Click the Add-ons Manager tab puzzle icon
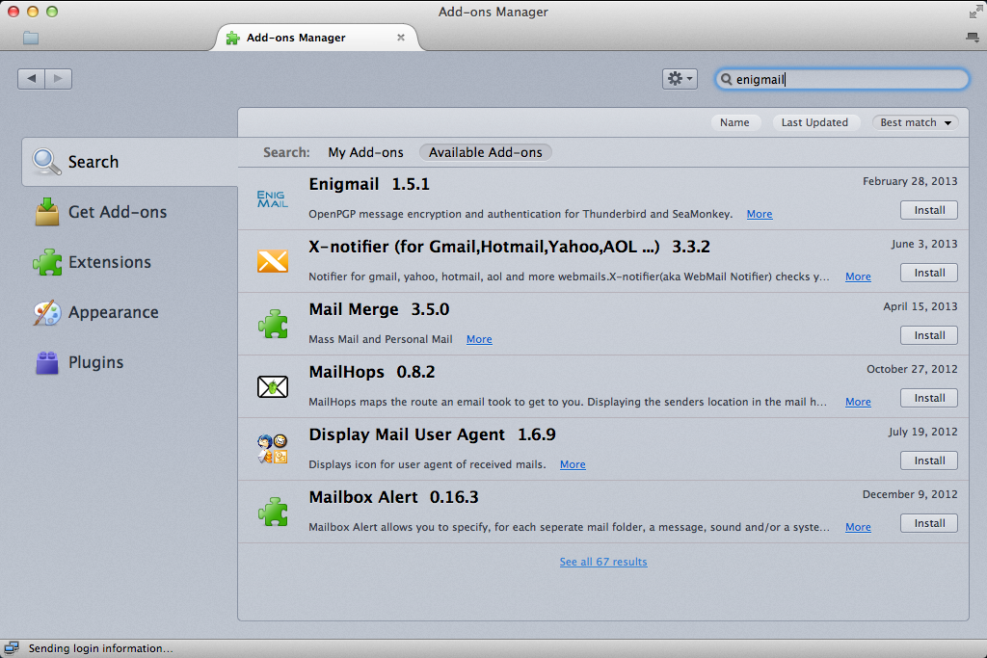 (x=233, y=38)
